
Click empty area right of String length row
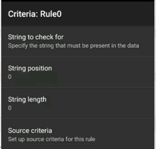click(102, 103)
